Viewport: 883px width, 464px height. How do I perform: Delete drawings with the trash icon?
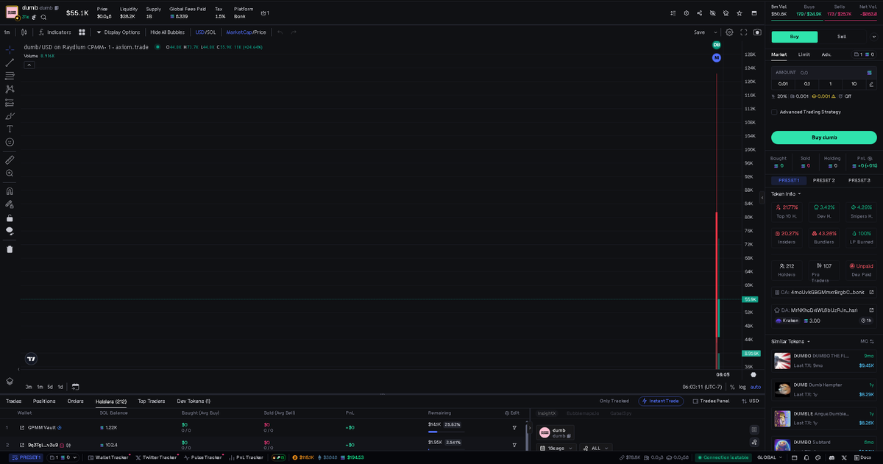[10, 249]
